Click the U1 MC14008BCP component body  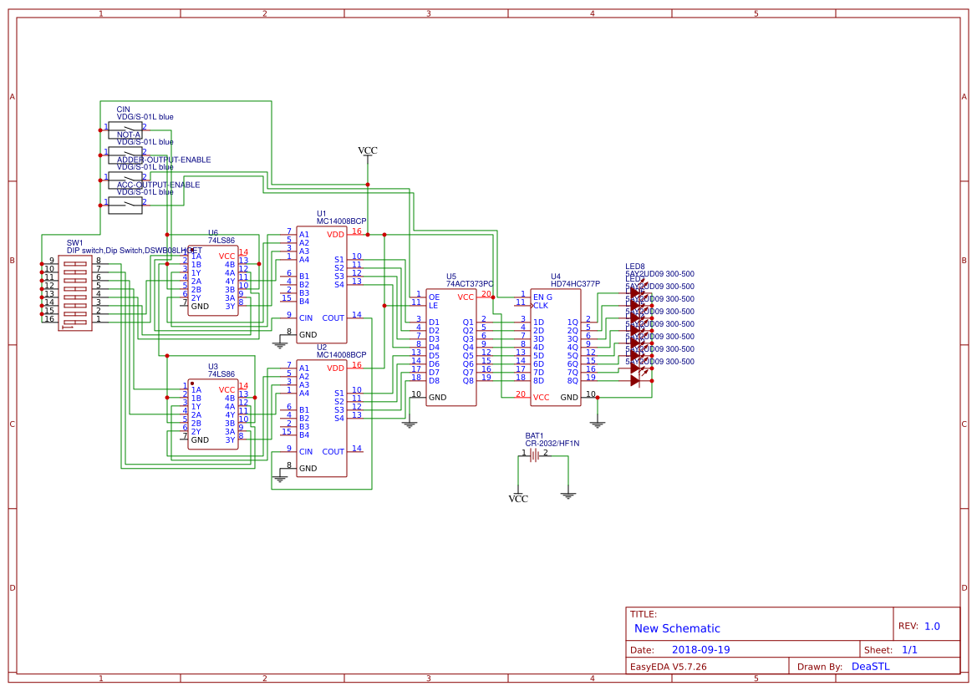point(322,284)
